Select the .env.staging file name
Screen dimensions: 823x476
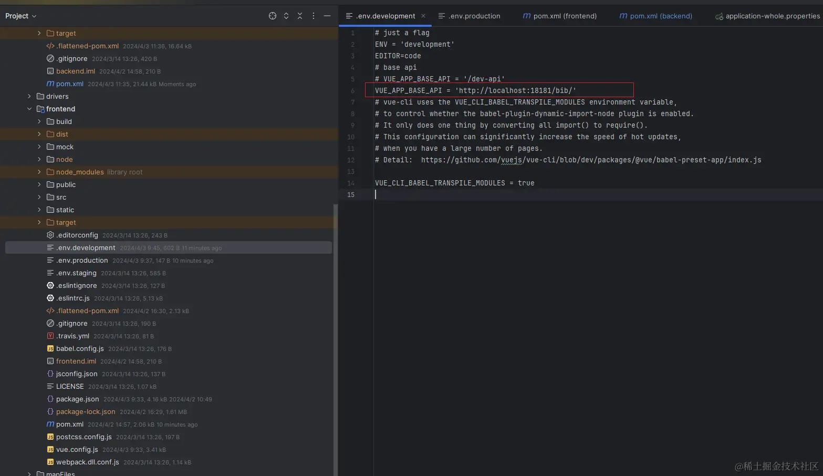tap(76, 273)
